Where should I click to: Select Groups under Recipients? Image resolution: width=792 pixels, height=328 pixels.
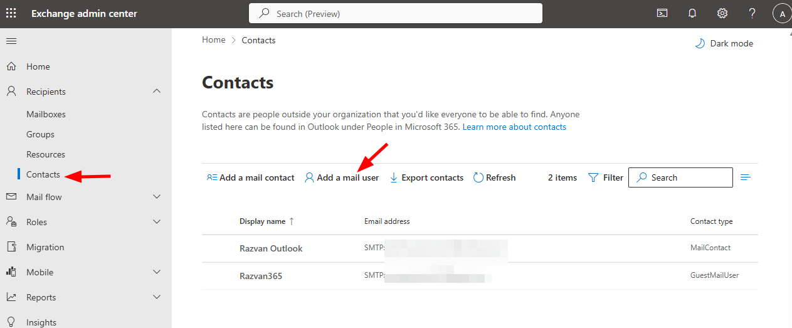tap(40, 134)
